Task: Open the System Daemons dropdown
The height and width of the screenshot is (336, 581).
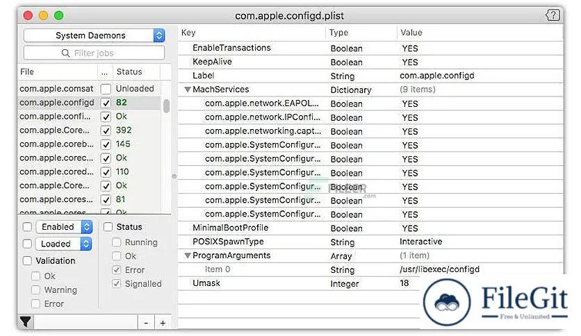Action: pos(94,35)
